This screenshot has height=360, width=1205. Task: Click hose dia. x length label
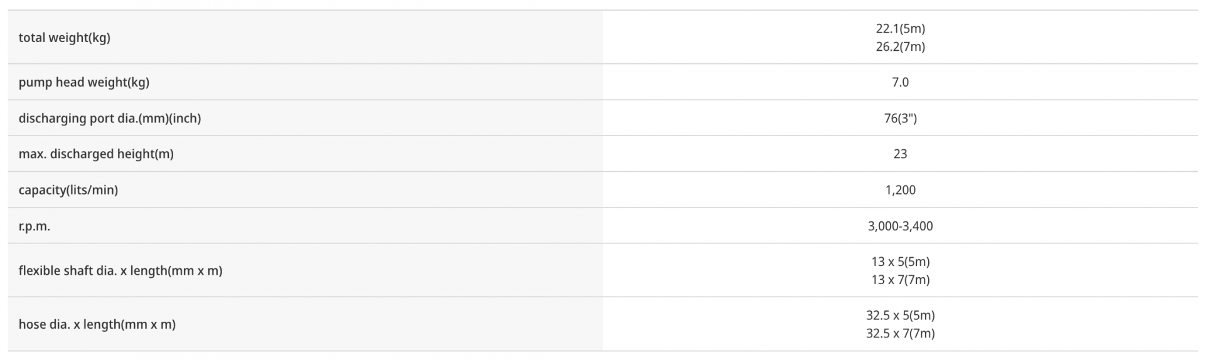97,324
